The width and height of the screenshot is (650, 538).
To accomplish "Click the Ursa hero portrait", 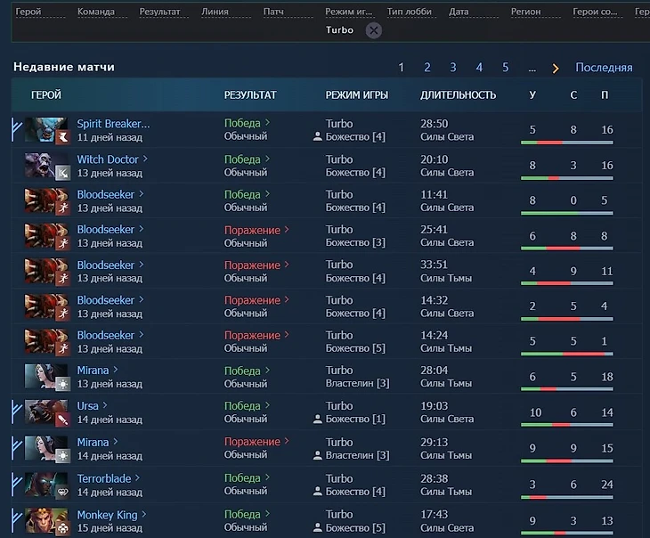I will click(x=45, y=412).
